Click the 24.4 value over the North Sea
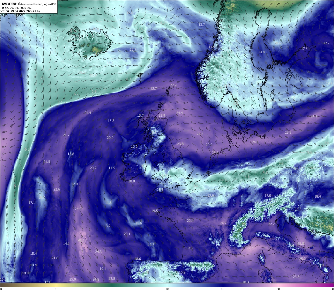This screenshot has height=291, width=334. (x=180, y=113)
